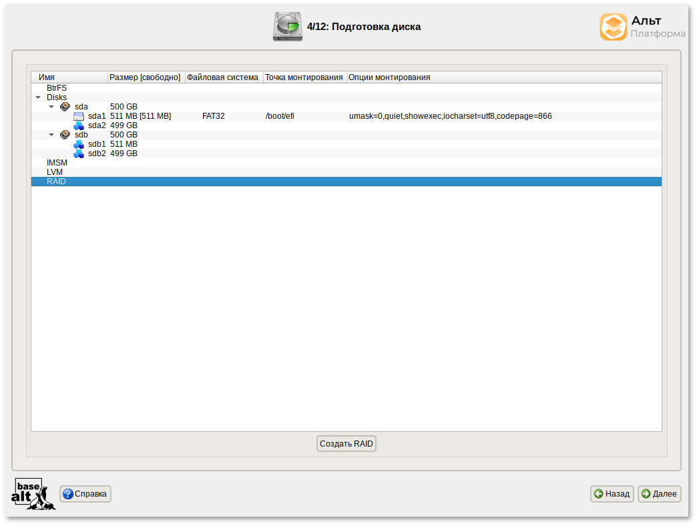
Task: Click the sdb hard disk icon
Action: coord(65,135)
